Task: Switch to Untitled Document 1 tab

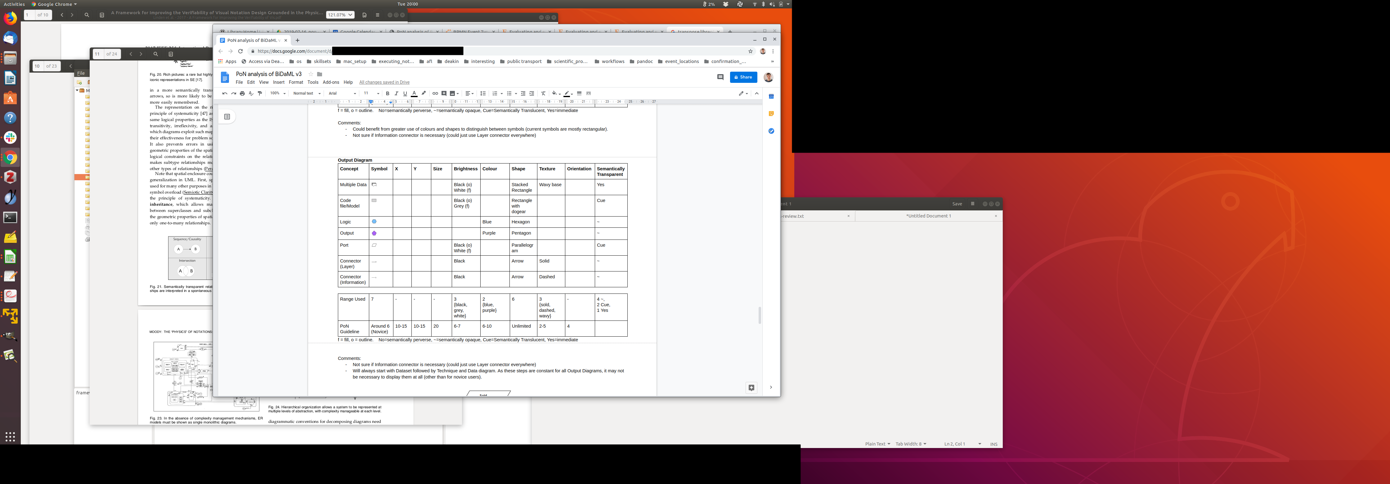Action: [928, 216]
